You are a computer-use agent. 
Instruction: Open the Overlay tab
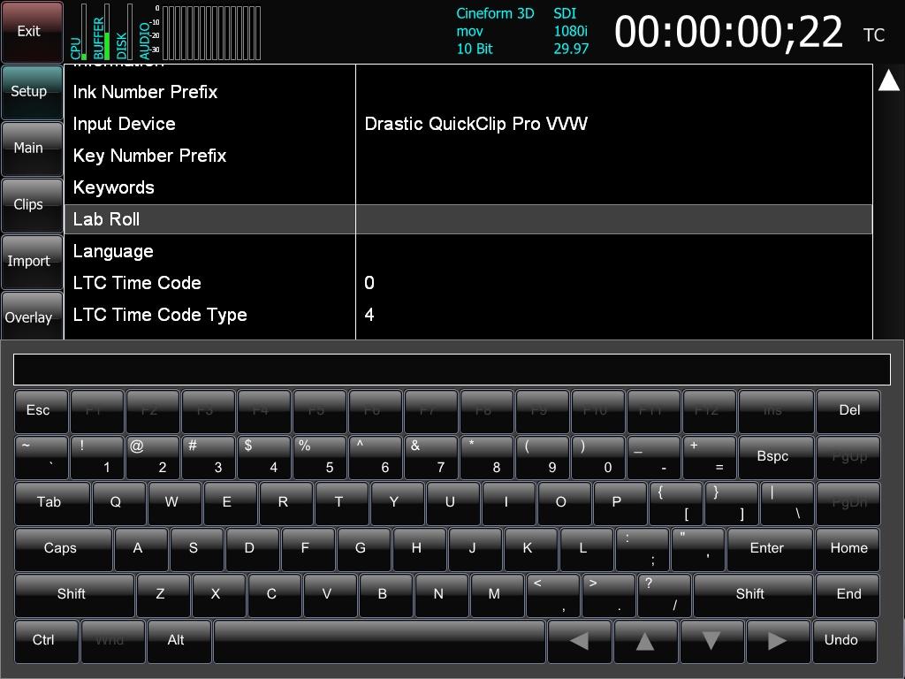33,316
